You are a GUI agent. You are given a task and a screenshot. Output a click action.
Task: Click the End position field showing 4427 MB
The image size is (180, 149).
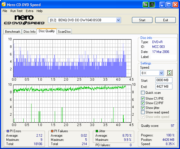pyautogui.click(x=164, y=87)
